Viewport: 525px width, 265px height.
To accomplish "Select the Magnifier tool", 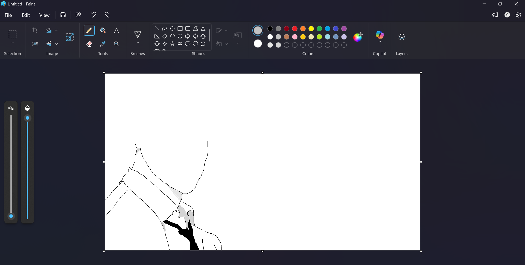I will [x=117, y=44].
